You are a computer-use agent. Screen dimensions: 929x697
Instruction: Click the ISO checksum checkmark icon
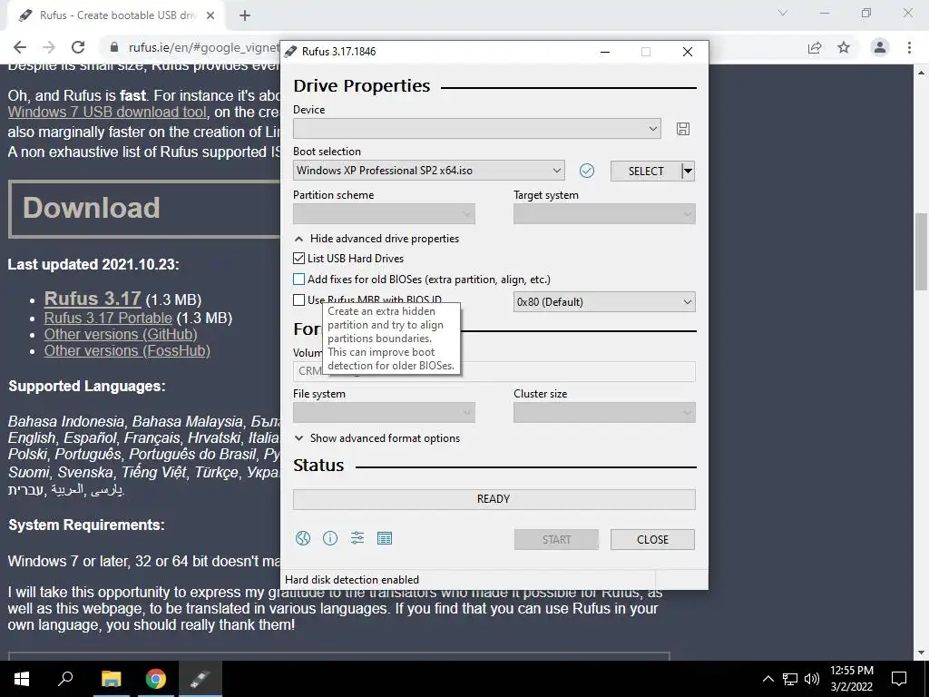pyautogui.click(x=587, y=171)
